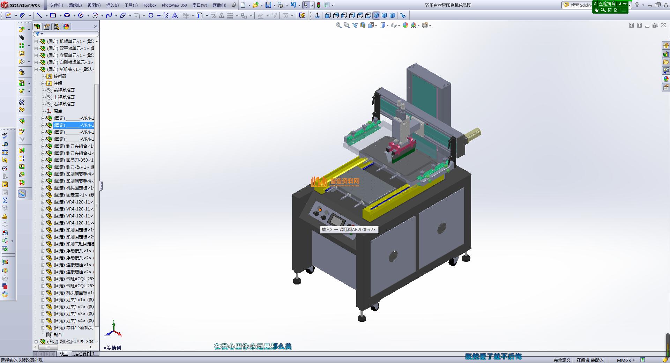Click the Rebuild traffic light icon
670x363 pixels.
318,5
